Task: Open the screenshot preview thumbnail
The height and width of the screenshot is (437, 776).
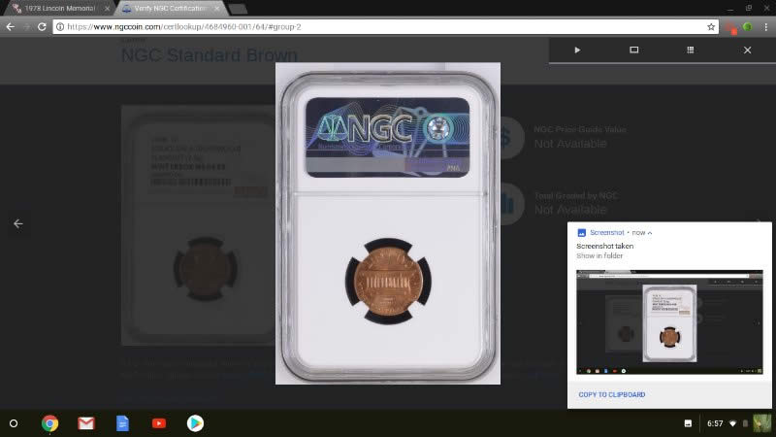Action: coord(669,321)
